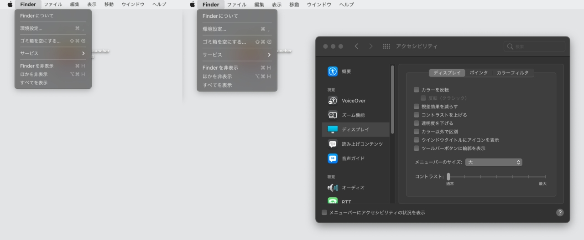Click the コントラスト slider handle
Screen dimensions: 584x240
point(448,176)
